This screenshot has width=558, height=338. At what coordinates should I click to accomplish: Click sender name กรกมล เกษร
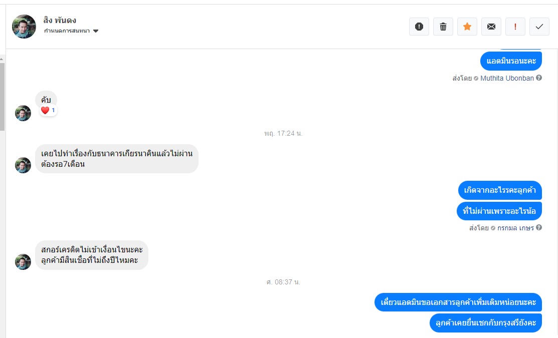pyautogui.click(x=516, y=228)
